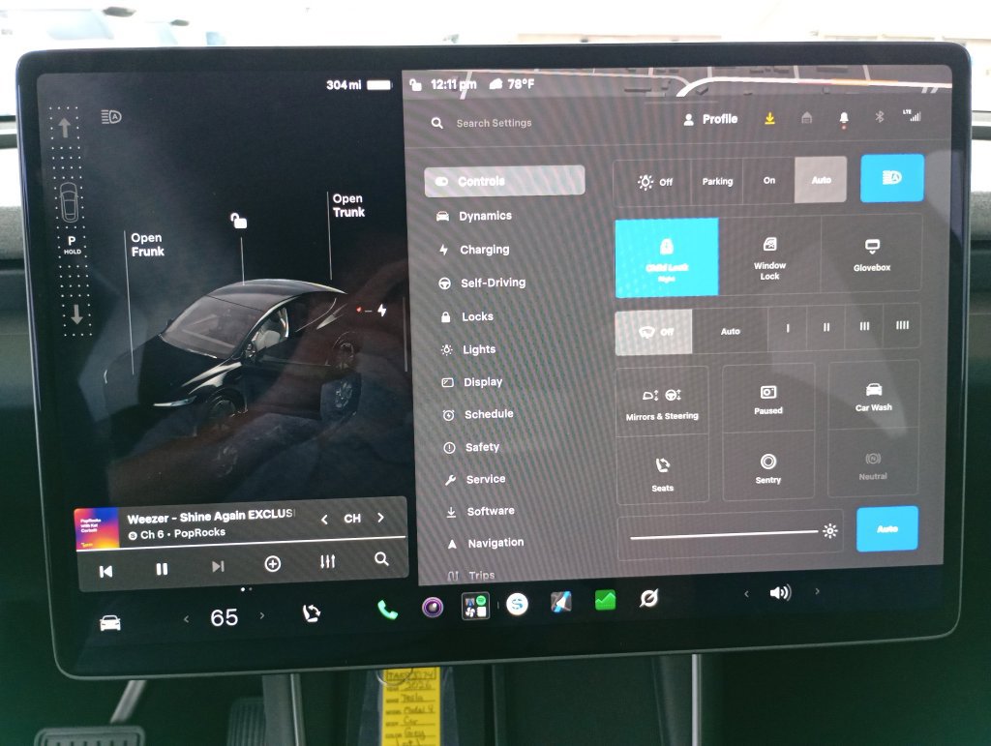The width and height of the screenshot is (991, 746).
Task: Tap the auto headlight indicator icon
Action: [111, 117]
